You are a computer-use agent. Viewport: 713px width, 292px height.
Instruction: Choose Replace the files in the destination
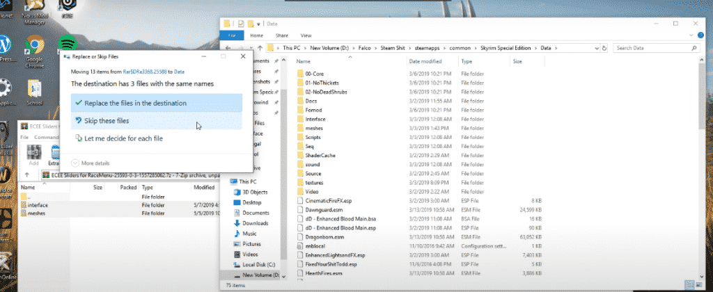click(157, 103)
